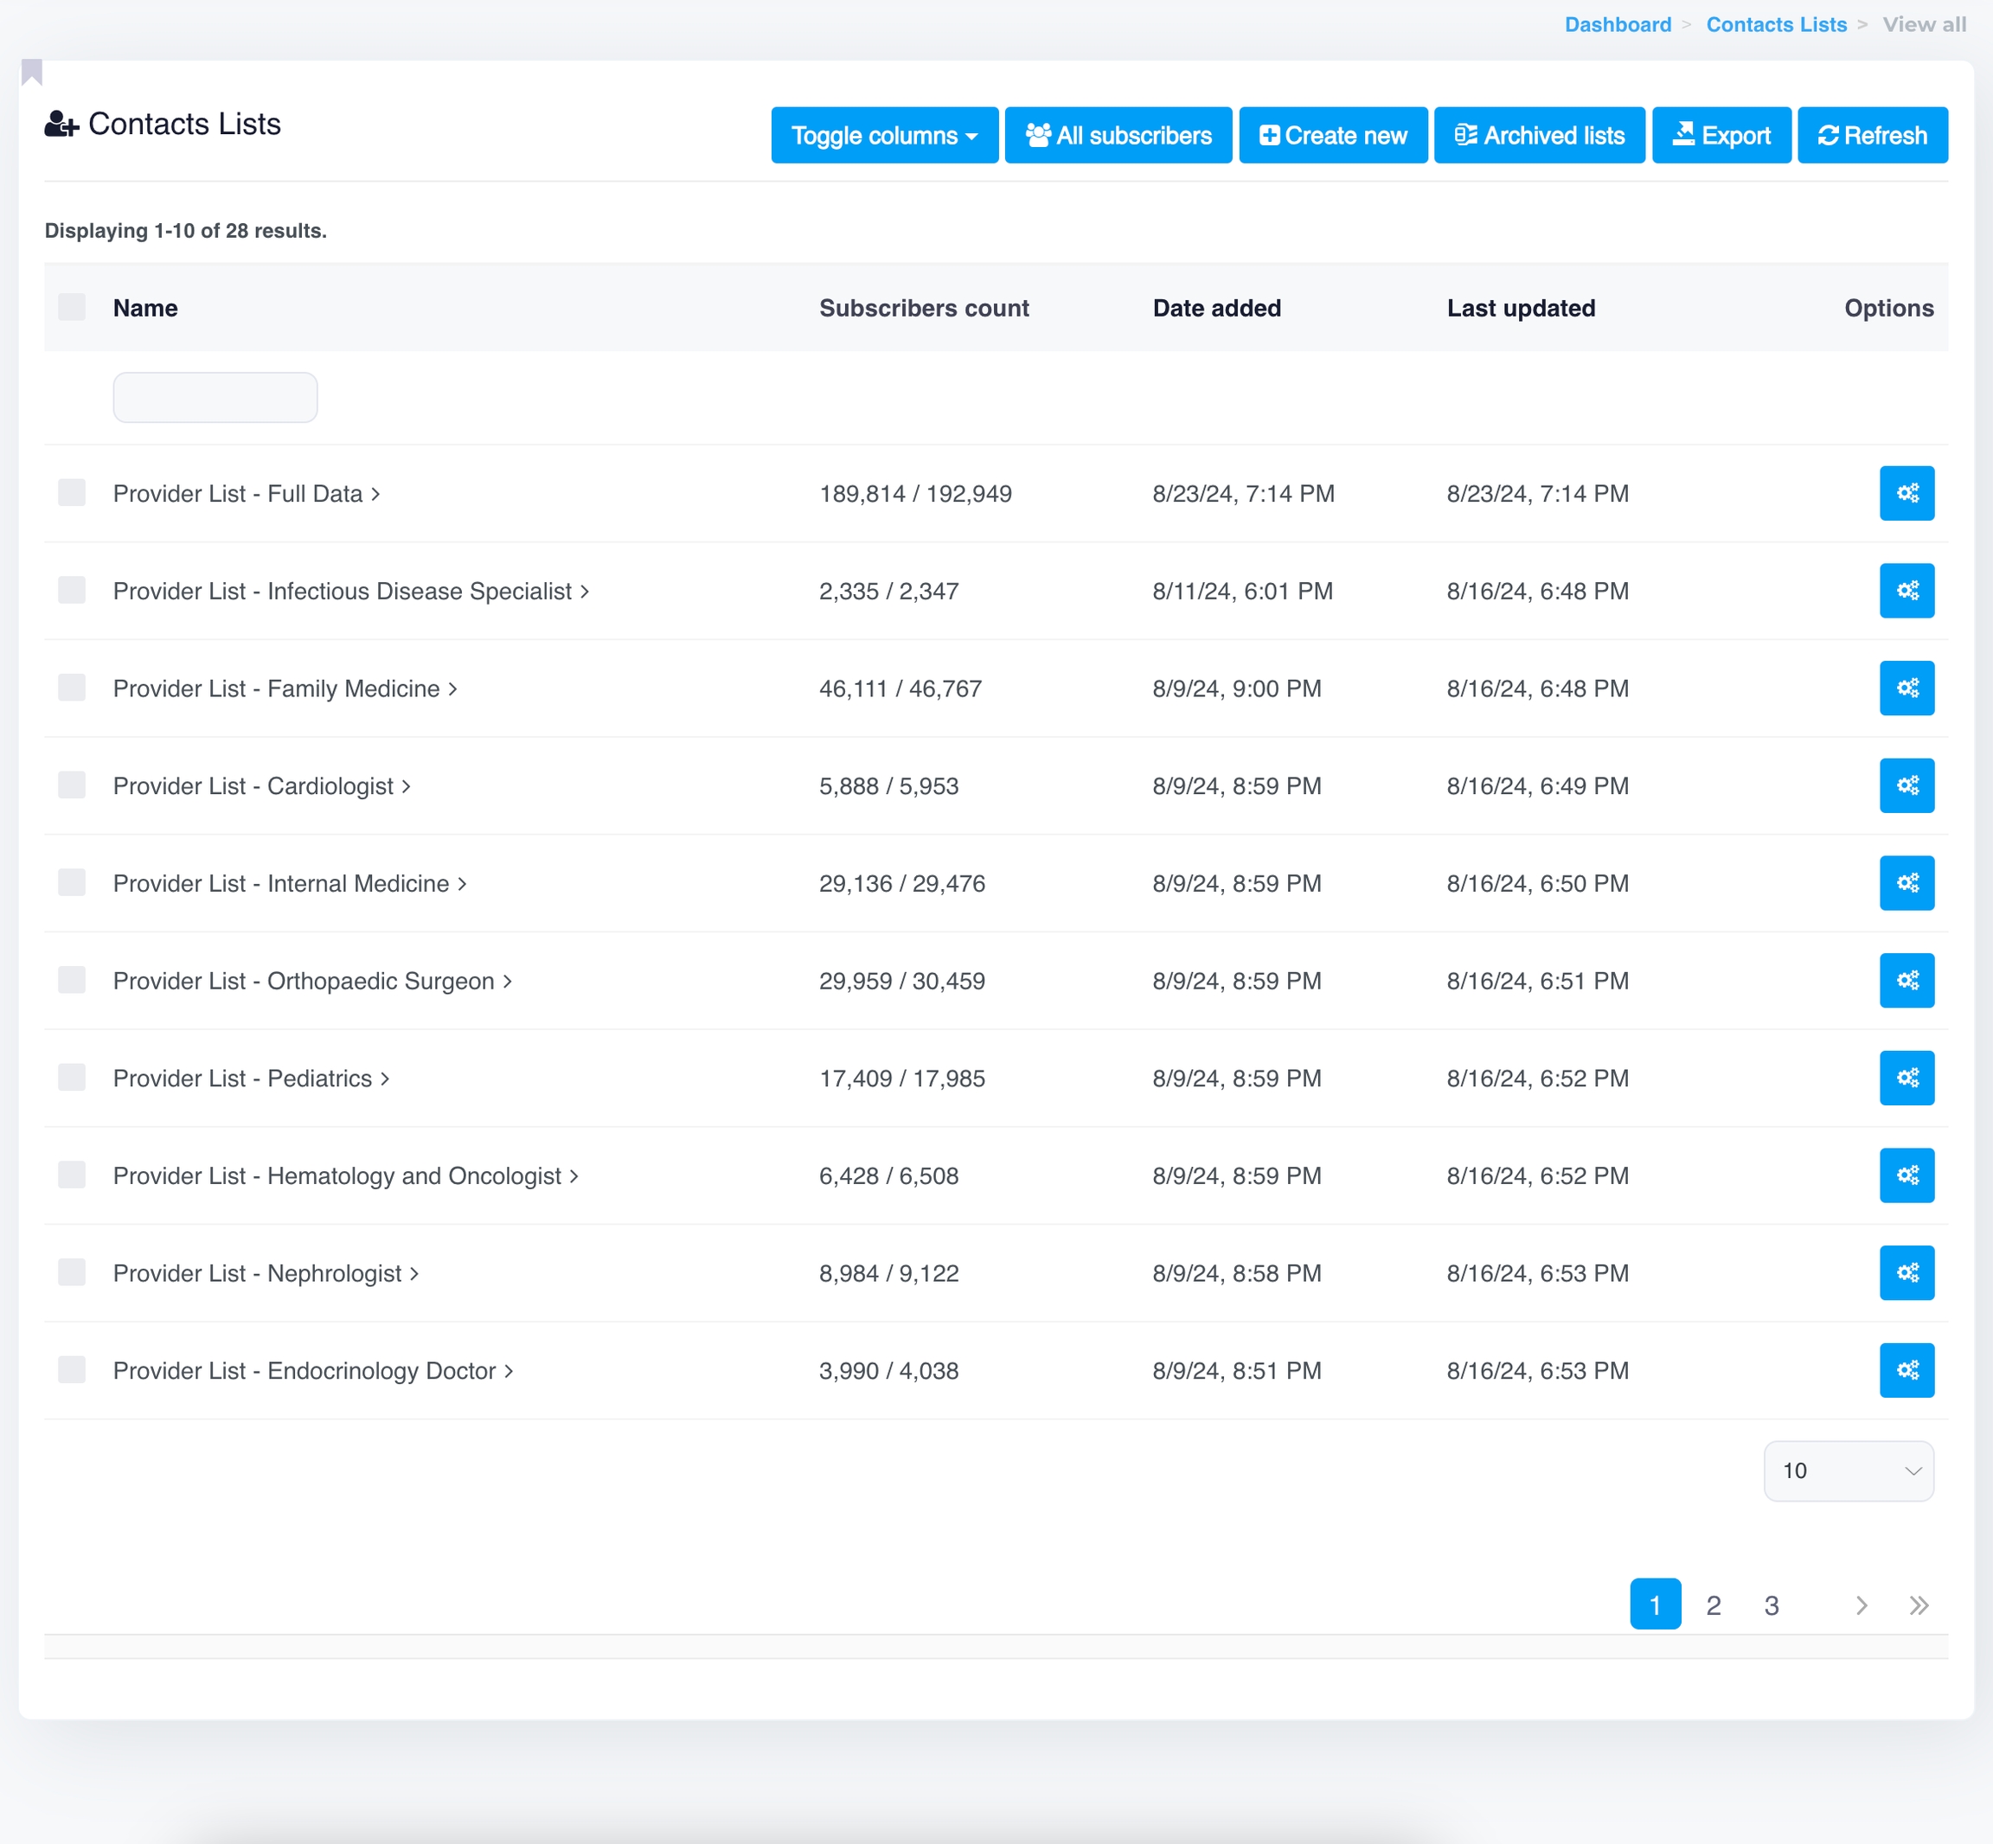This screenshot has height=1844, width=1993.
Task: Click the Create new button
Action: pos(1332,135)
